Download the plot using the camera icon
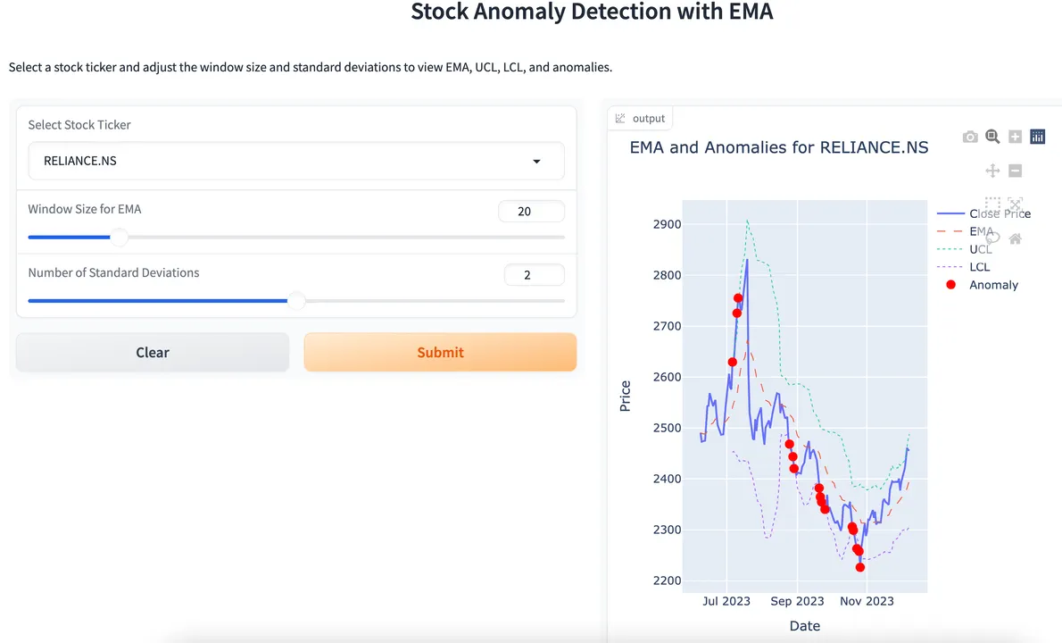This screenshot has height=643, width=1062. click(970, 137)
